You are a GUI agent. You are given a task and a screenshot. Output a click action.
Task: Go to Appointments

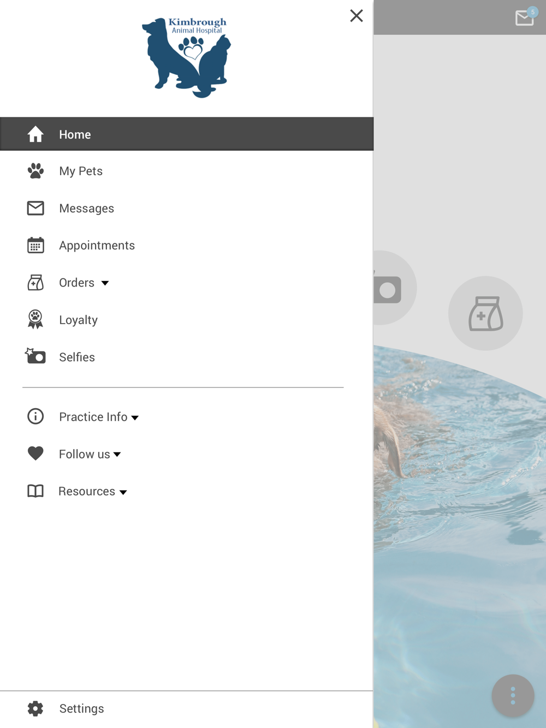pos(97,246)
